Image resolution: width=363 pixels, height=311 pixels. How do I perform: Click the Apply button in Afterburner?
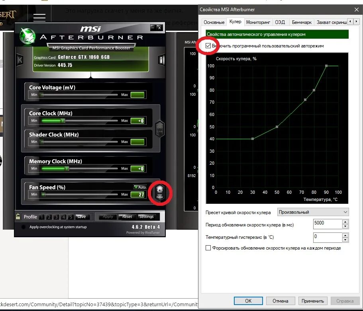tap(108, 217)
